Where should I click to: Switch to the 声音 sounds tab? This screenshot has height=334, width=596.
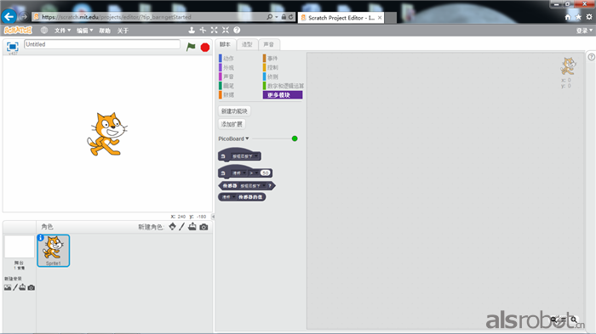[269, 44]
